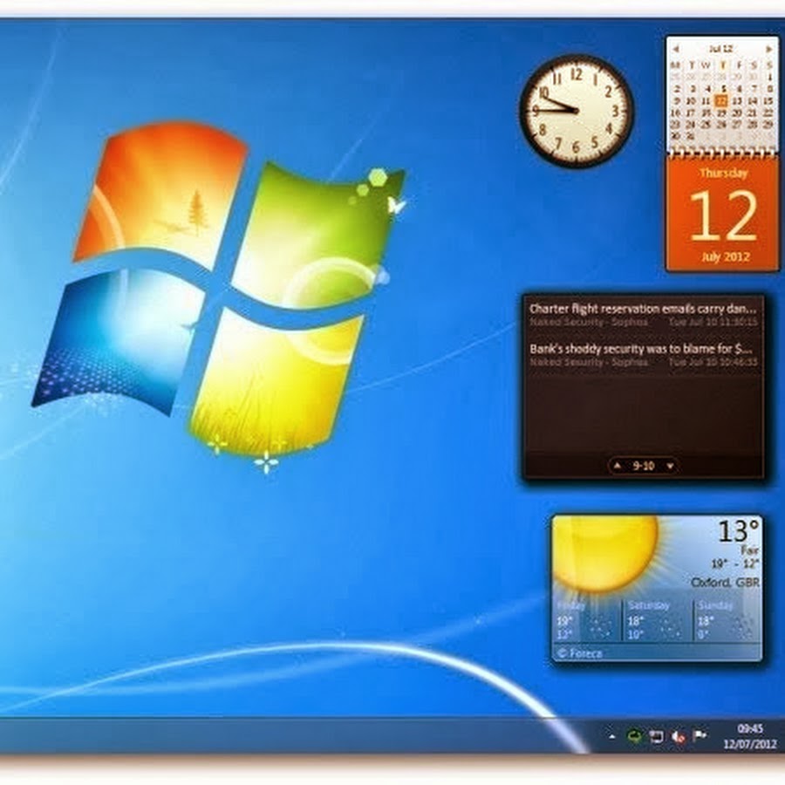The image size is (785, 785).
Task: Click the muted volume speaker tray icon
Action: (678, 736)
